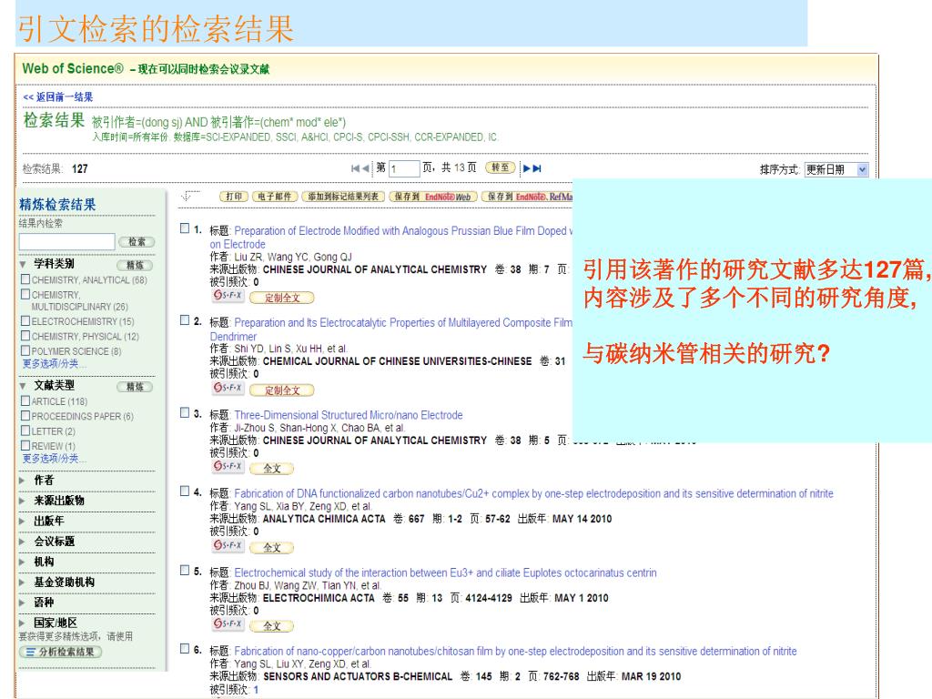Viewport: 932px width, 699px height.
Task: Tick the ELECTROCHEMISTRY (15) category checkbox
Action: [25, 322]
